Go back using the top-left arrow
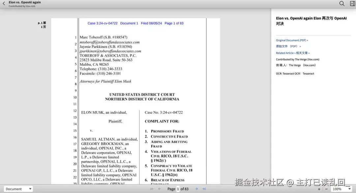Image resolution: width=356 pixels, height=193 pixels. tap(4, 3)
